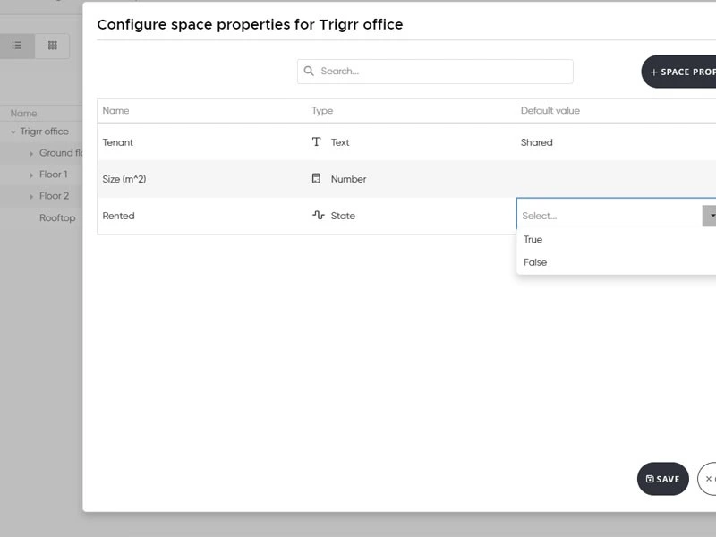The height and width of the screenshot is (537, 716).
Task: Click the Shared default value of Tenant
Action: [536, 142]
